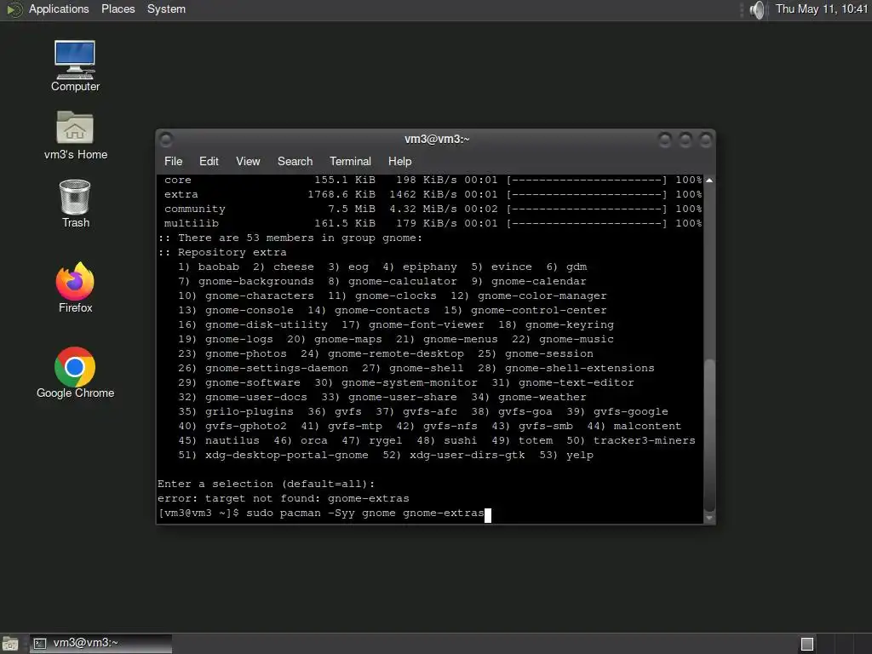This screenshot has width=872, height=654.
Task: Open the terminal Search menu
Action: pos(295,161)
